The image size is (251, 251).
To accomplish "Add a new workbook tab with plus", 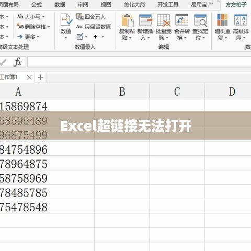I will tap(41, 77).
